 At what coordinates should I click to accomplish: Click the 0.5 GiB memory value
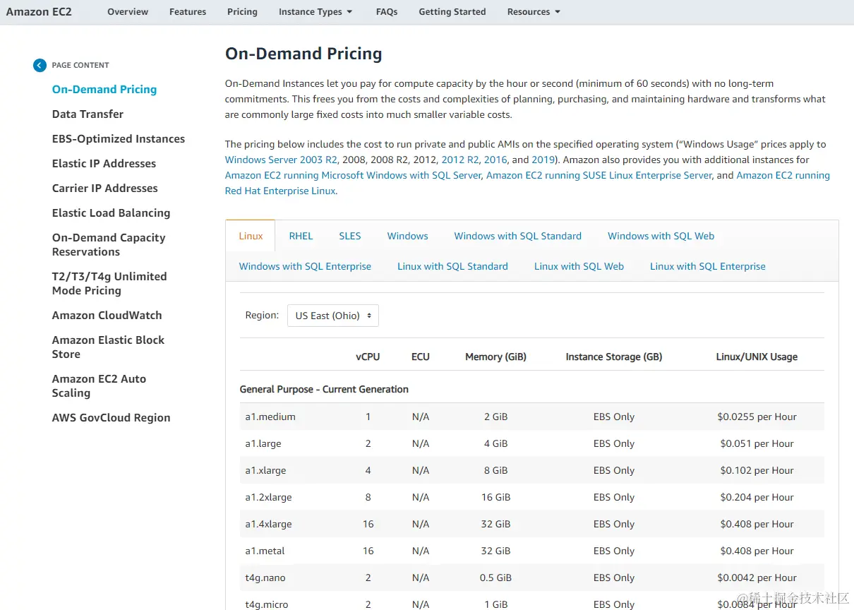pos(495,578)
